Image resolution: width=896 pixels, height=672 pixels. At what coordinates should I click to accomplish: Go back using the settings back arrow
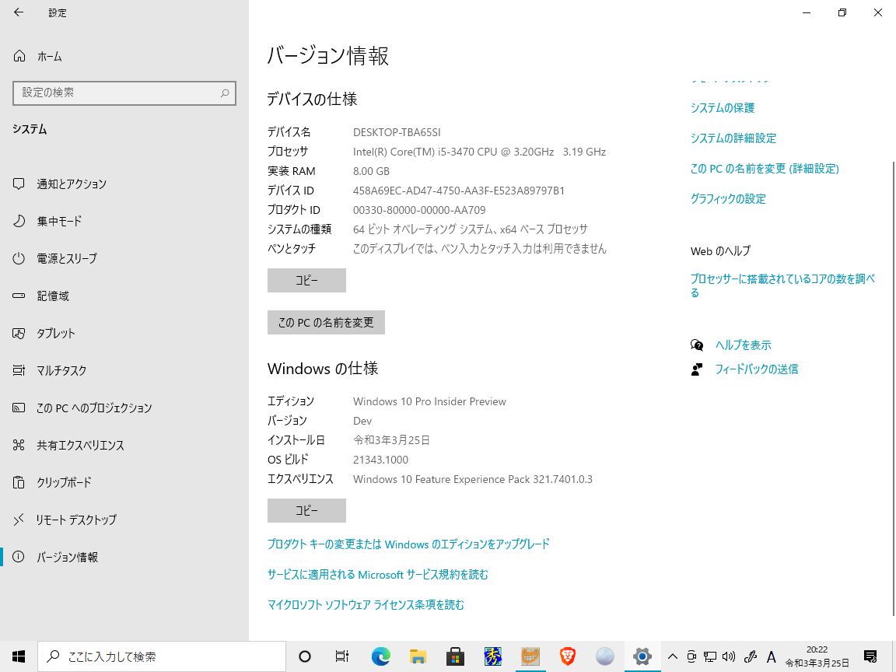(x=19, y=12)
